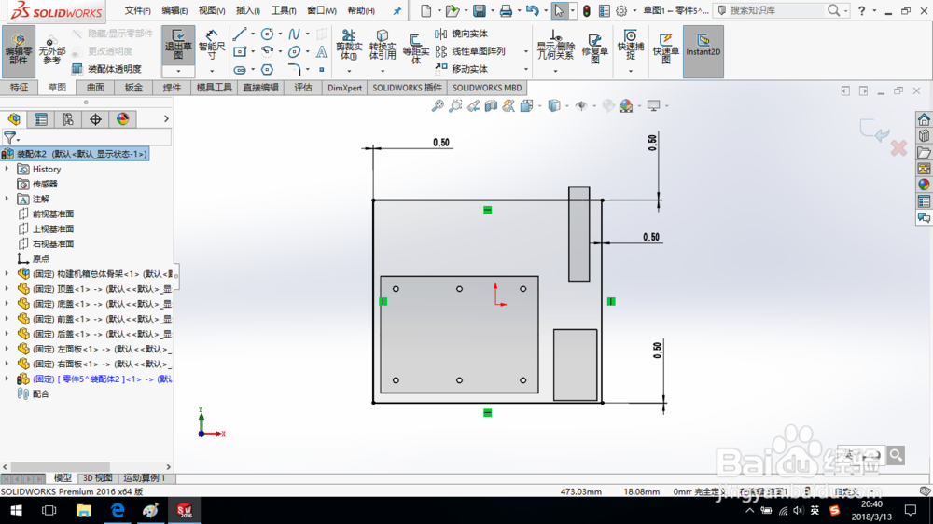Open the 文件(F) menu
This screenshot has height=524, width=933.
point(137,10)
